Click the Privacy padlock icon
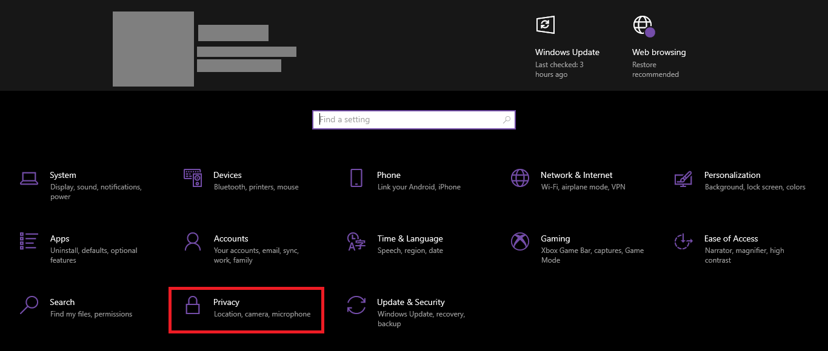The height and width of the screenshot is (351, 828). click(193, 305)
